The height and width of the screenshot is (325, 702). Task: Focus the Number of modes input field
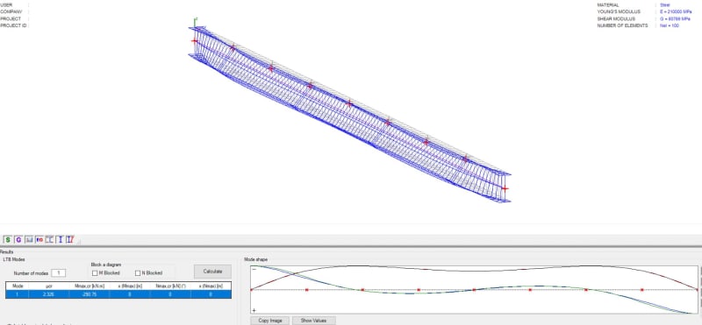coord(58,272)
